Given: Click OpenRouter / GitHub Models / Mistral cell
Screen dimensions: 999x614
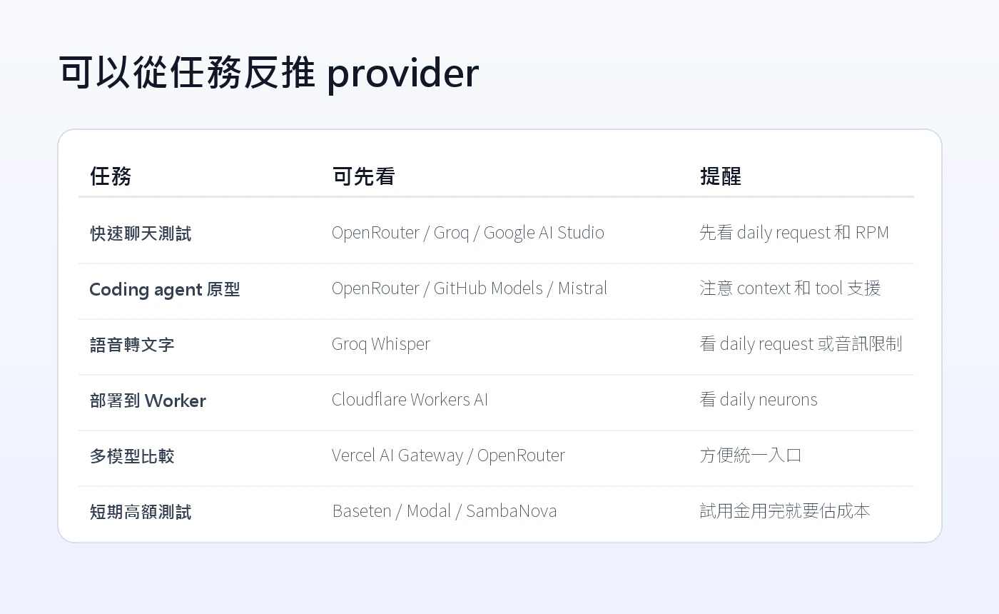Looking at the screenshot, I should point(470,288).
